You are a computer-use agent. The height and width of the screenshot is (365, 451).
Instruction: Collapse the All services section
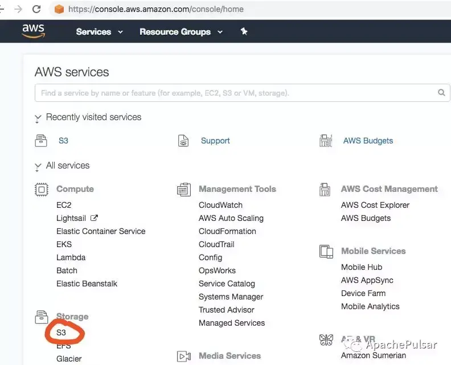(x=38, y=166)
